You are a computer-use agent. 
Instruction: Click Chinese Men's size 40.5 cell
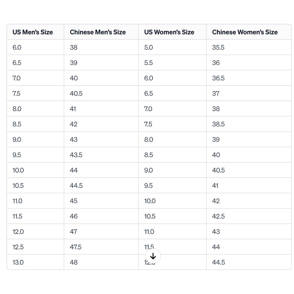[76, 93]
